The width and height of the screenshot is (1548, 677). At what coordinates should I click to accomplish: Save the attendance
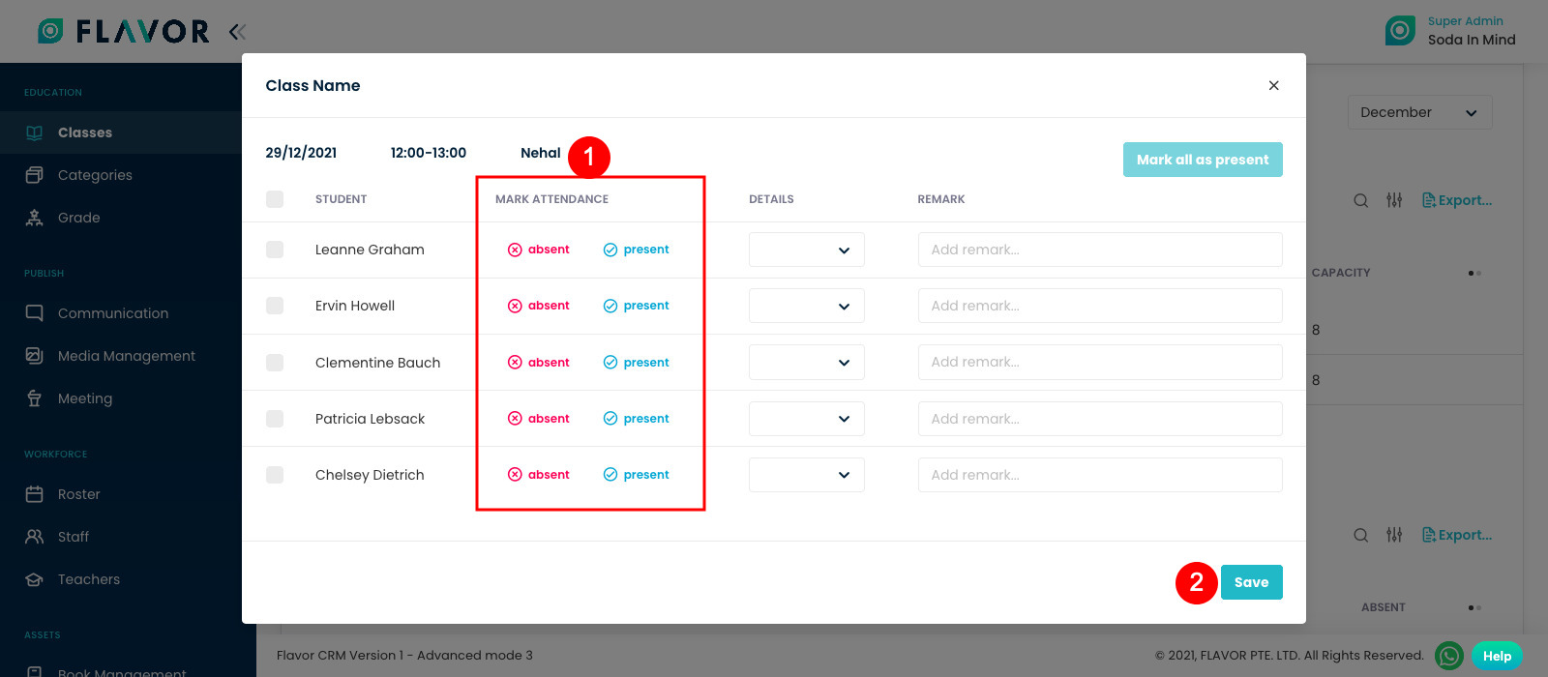click(1252, 582)
